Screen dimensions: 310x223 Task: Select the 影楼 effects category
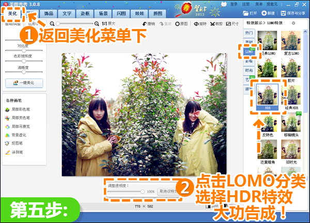[249, 61]
